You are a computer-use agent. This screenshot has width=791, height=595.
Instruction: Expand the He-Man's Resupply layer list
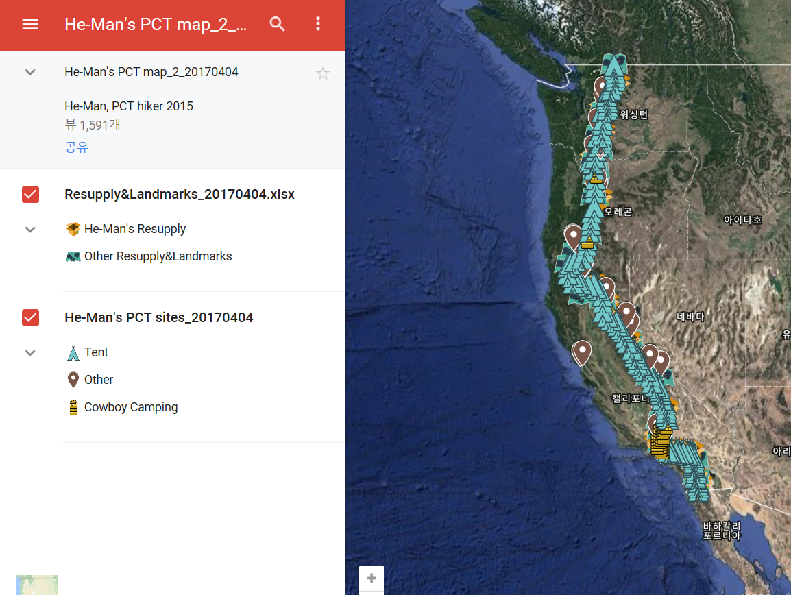(30, 230)
